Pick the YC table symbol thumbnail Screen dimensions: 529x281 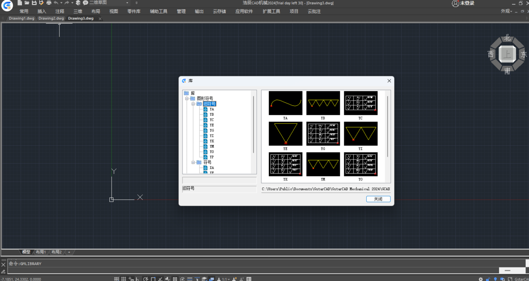tap(361, 103)
